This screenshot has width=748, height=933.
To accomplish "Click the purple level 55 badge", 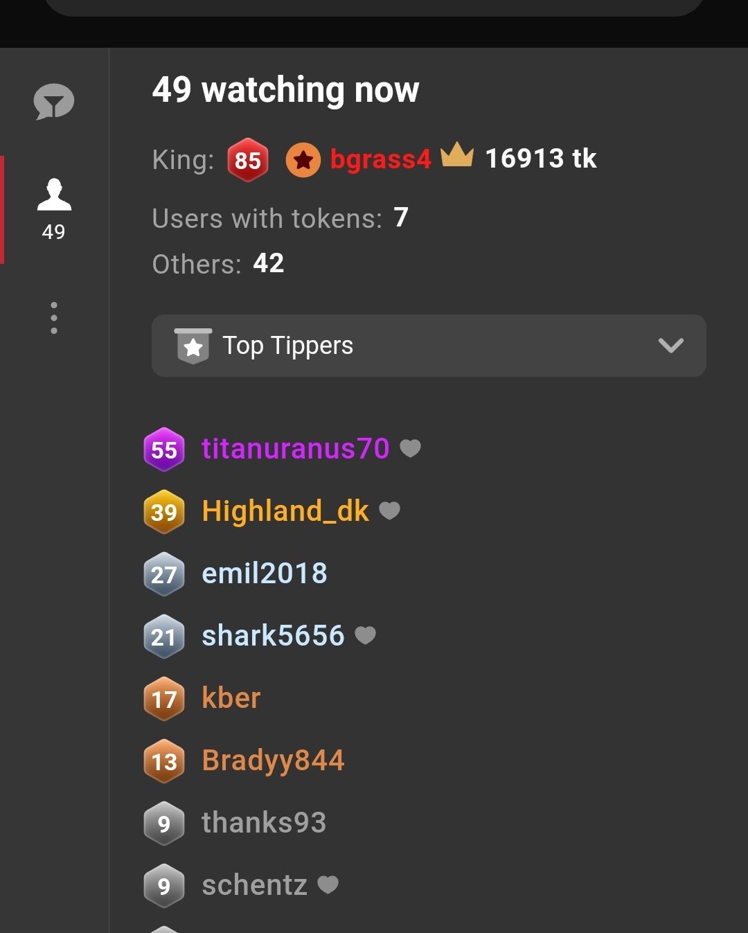I will pos(164,450).
